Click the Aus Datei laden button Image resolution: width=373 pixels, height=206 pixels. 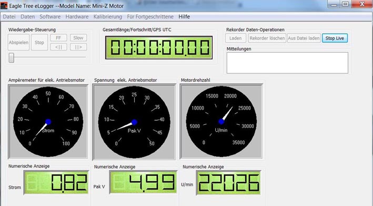point(304,38)
